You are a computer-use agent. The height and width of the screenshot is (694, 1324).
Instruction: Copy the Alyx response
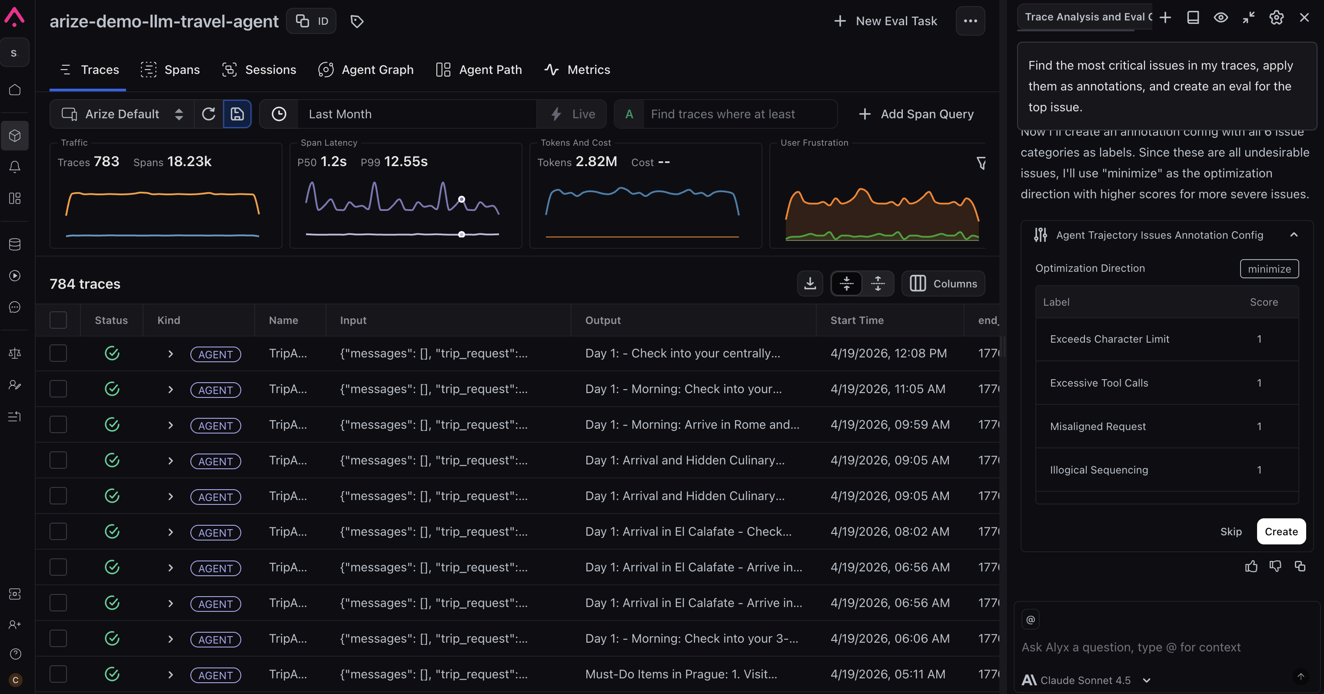[x=1300, y=566]
